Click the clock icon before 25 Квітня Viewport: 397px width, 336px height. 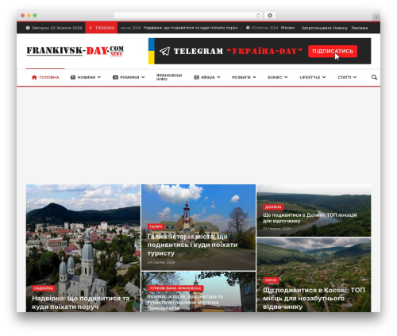(x=248, y=28)
